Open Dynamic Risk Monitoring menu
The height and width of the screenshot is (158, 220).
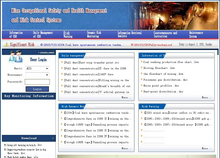94,35
